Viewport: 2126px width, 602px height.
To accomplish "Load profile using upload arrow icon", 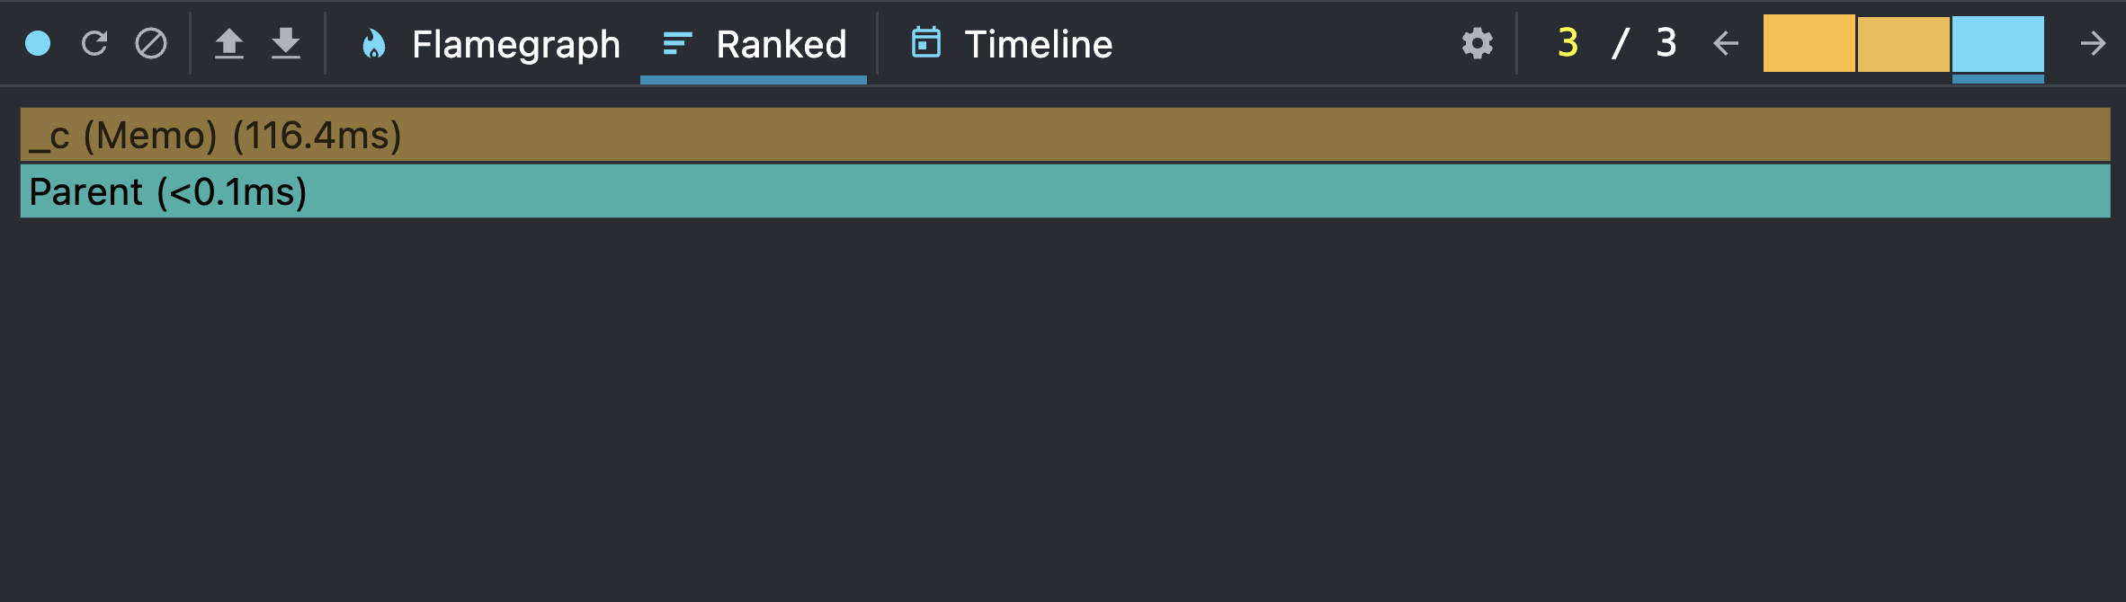I will pyautogui.click(x=229, y=43).
